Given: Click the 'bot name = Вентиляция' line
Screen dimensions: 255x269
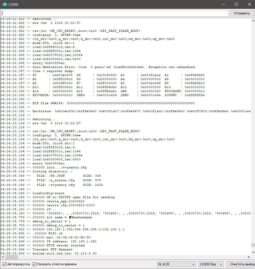Looking at the screenshot, I should point(62,217).
